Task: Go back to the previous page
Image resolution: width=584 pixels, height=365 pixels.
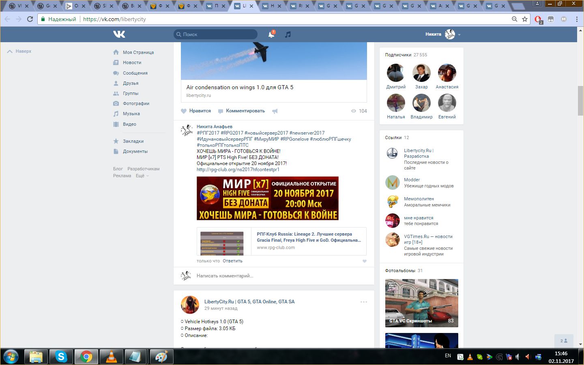Action: click(7, 19)
